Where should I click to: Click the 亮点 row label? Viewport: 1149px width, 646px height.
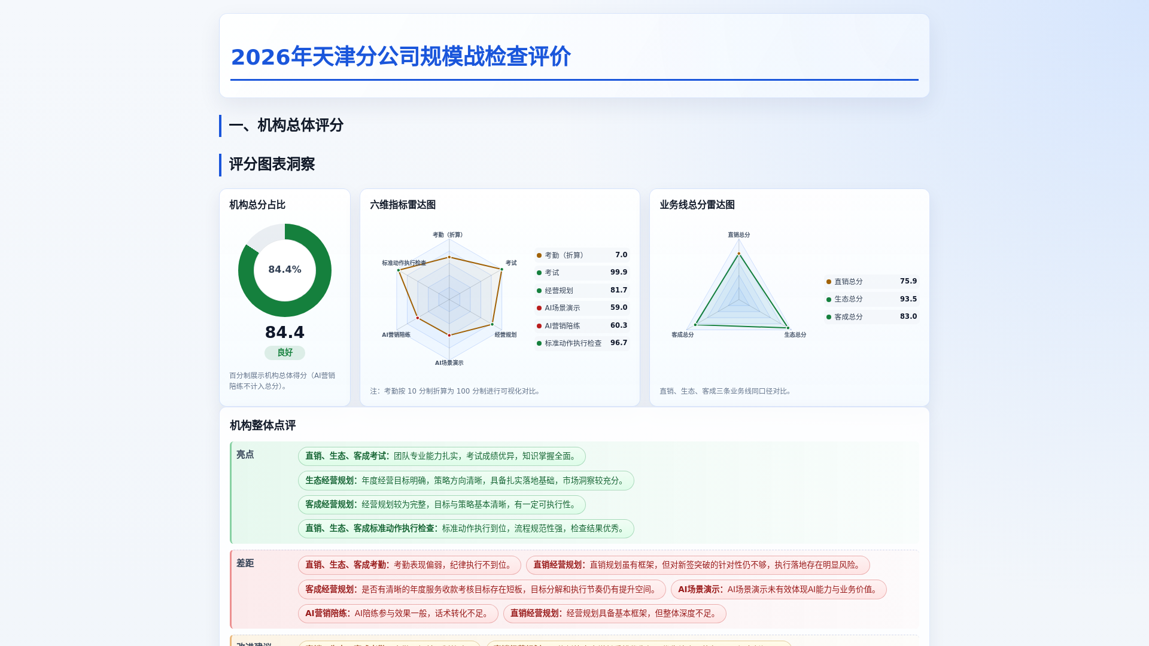[x=245, y=455]
